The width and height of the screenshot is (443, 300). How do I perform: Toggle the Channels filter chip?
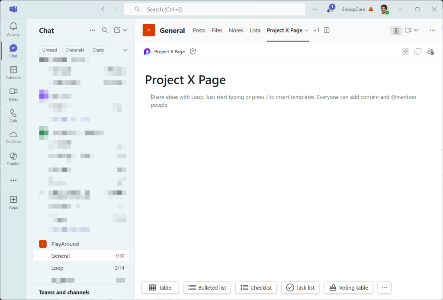tap(75, 50)
